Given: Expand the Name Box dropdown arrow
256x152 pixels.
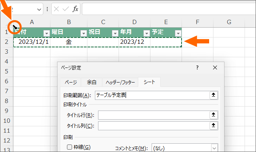Looking at the screenshot, I should [39, 9].
